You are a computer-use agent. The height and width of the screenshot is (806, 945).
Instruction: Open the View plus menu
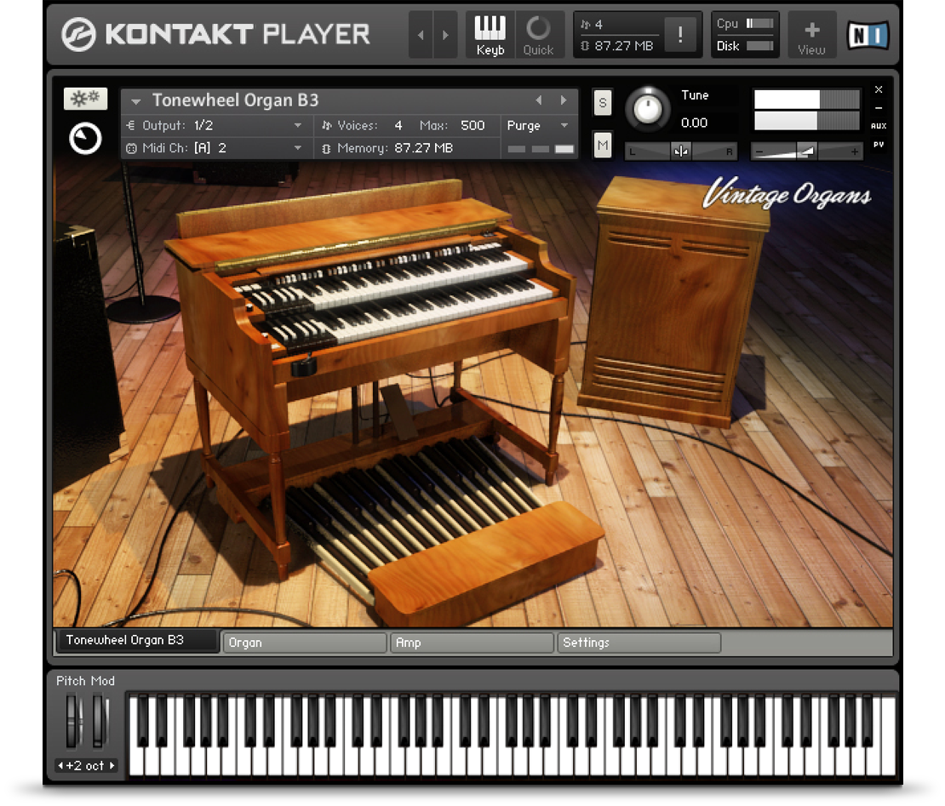[812, 35]
